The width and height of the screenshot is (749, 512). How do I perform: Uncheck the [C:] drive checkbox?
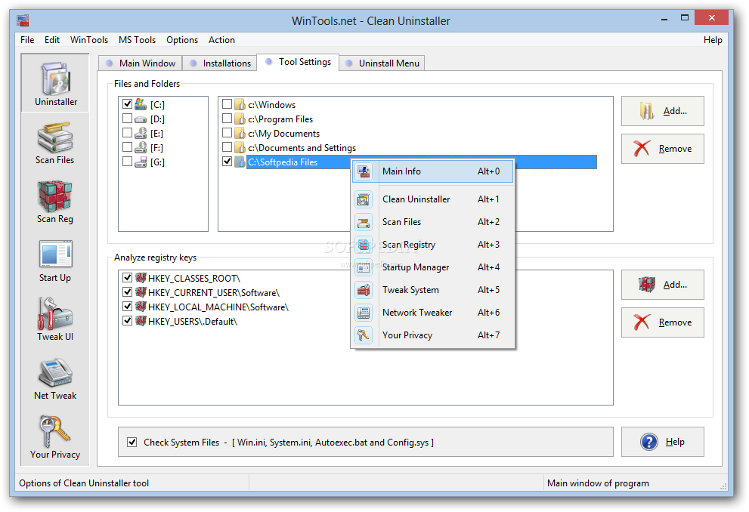[127, 103]
